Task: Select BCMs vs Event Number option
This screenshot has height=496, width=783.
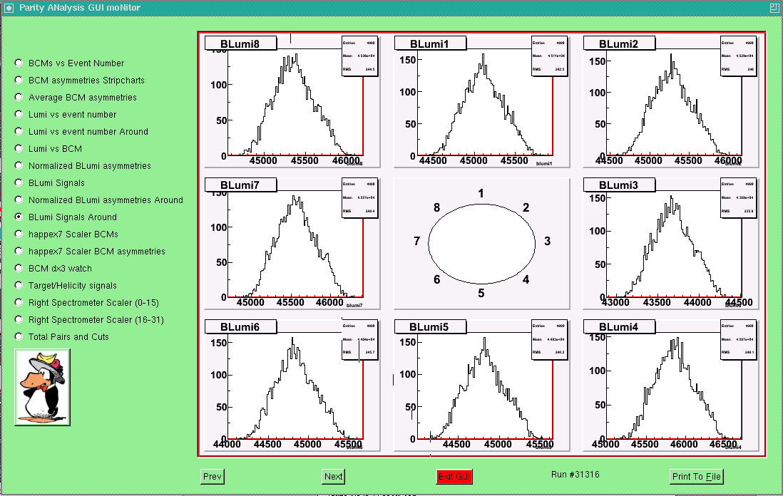Action: click(x=19, y=63)
